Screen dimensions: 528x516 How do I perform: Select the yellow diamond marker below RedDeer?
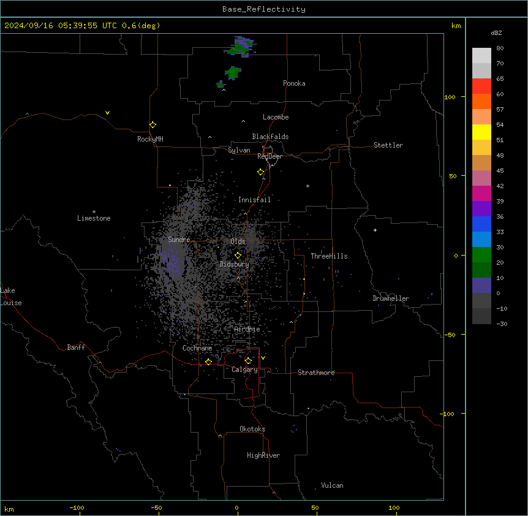(261, 172)
